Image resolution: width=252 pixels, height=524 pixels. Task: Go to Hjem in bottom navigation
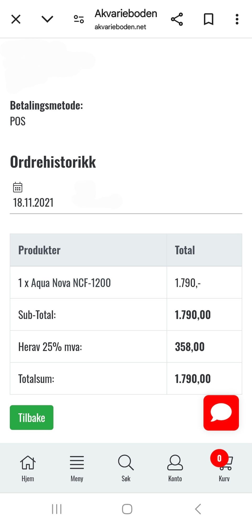(28, 468)
